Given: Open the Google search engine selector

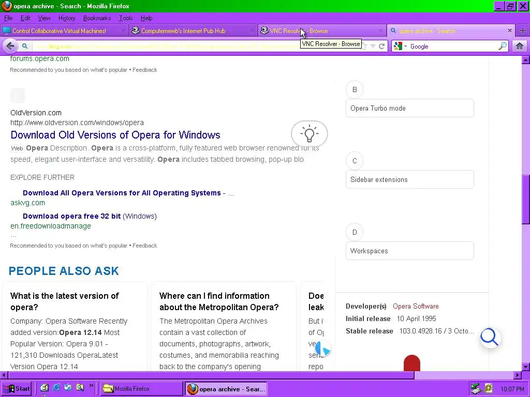Looking at the screenshot, I should 400,46.
